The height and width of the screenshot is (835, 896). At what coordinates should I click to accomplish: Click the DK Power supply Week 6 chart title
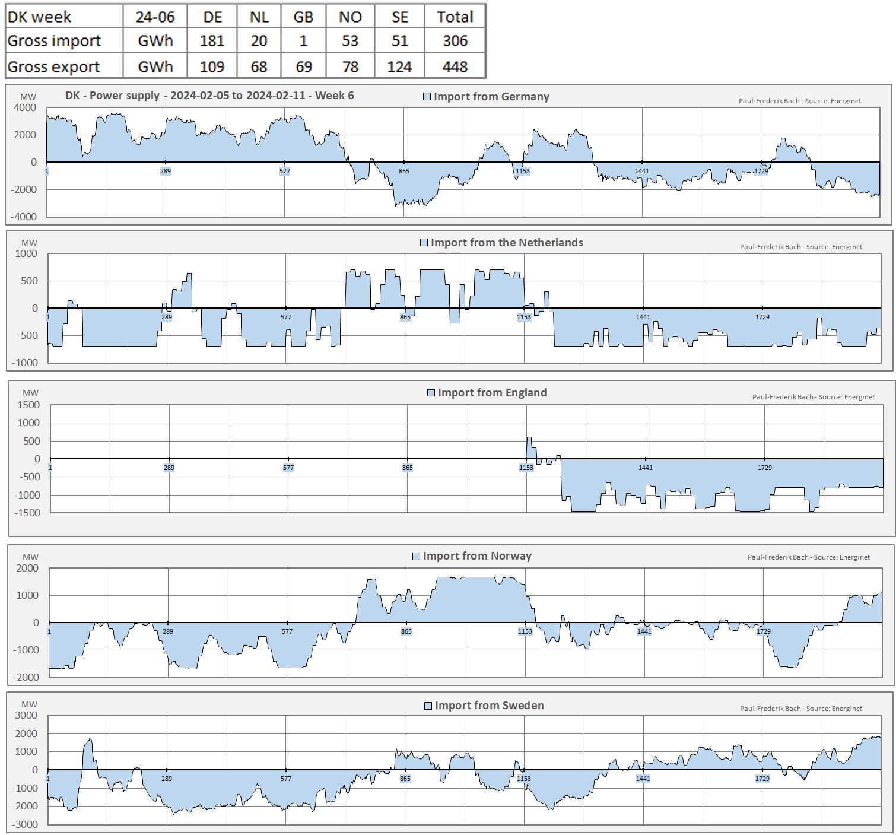tap(209, 96)
